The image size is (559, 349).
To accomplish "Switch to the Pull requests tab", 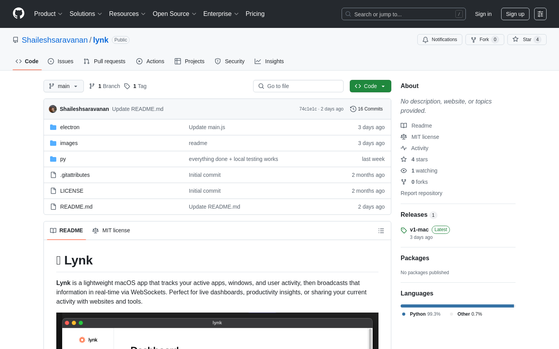I will click(x=104, y=61).
